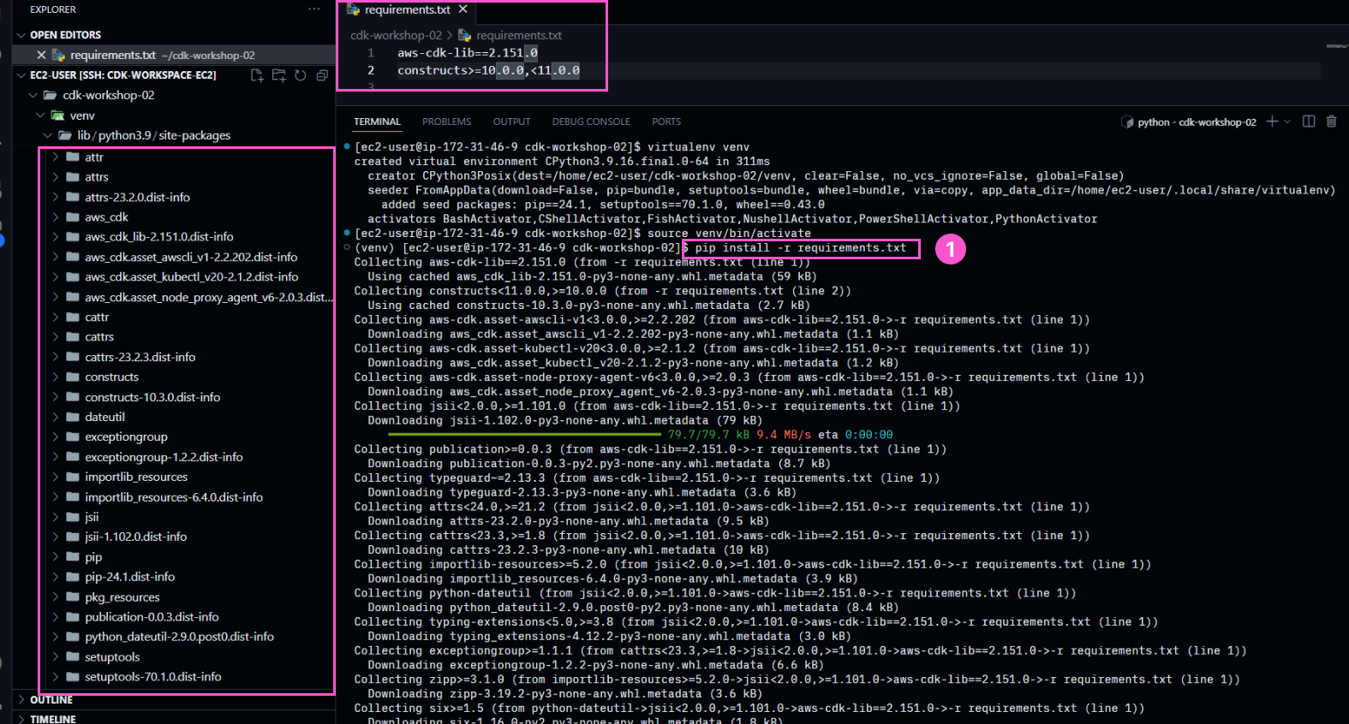Open aws_cdk_lib-2.151.0.dist-info folder

158,237
